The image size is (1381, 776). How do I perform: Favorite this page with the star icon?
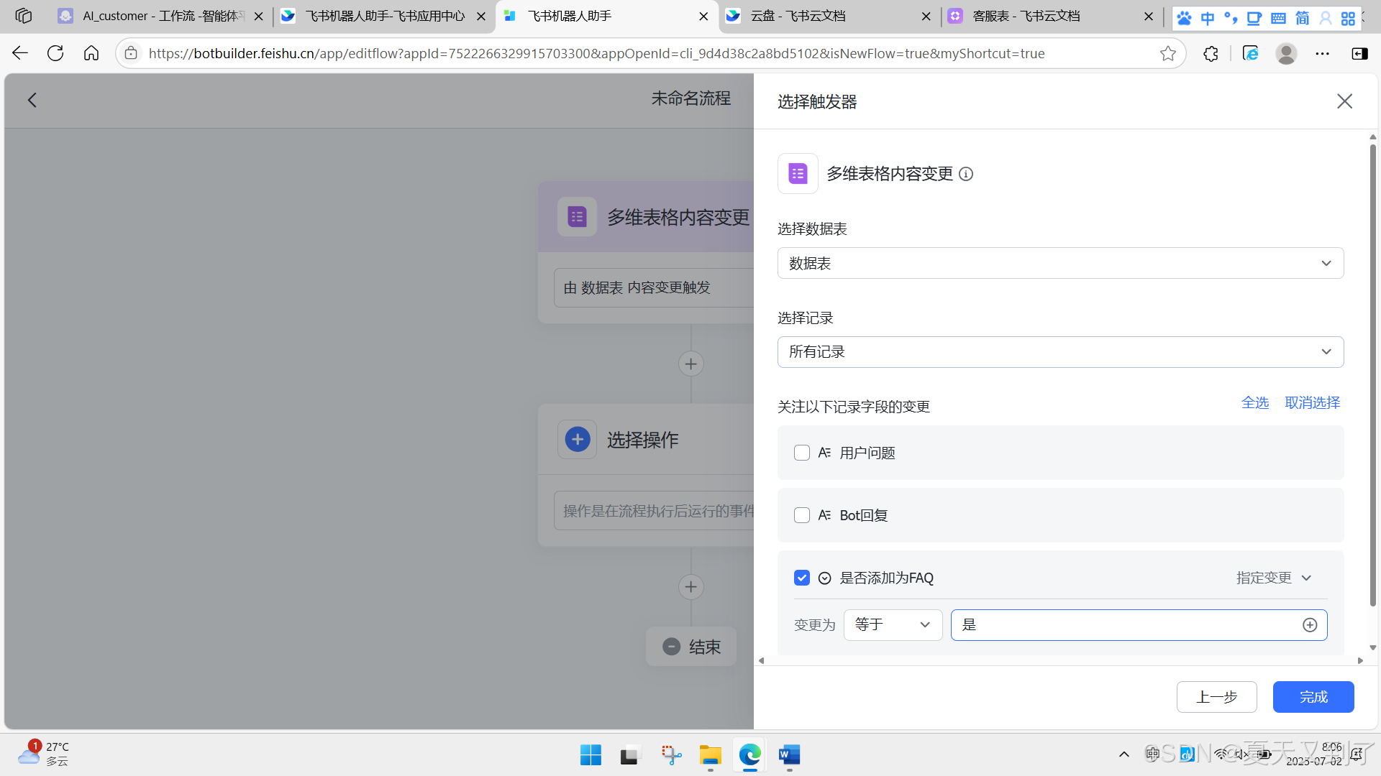pyautogui.click(x=1167, y=53)
